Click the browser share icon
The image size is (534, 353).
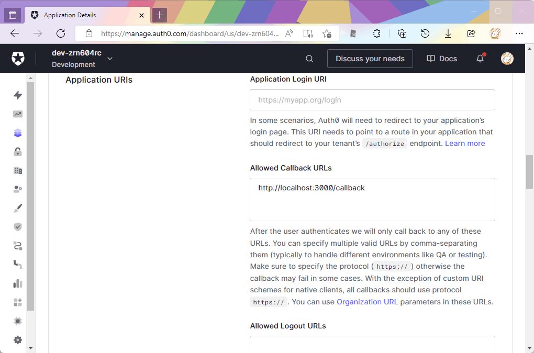[x=471, y=33]
